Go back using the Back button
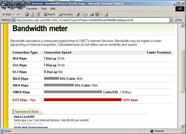 7,14
